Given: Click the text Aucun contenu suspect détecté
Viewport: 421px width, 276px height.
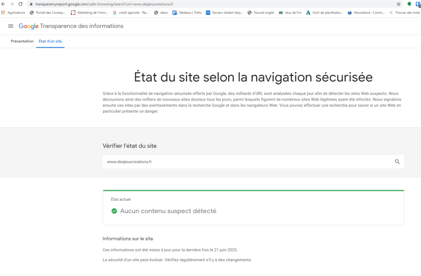Looking at the screenshot, I should (x=168, y=211).
